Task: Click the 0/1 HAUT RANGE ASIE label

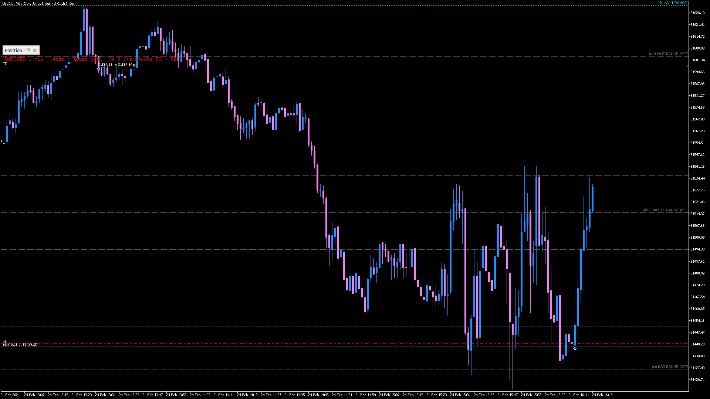Action: pyautogui.click(x=668, y=54)
